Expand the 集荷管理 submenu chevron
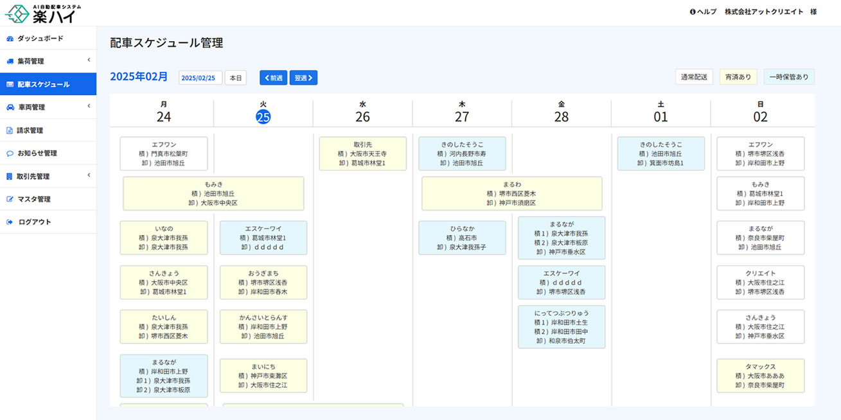This screenshot has width=841, height=420. [x=89, y=61]
